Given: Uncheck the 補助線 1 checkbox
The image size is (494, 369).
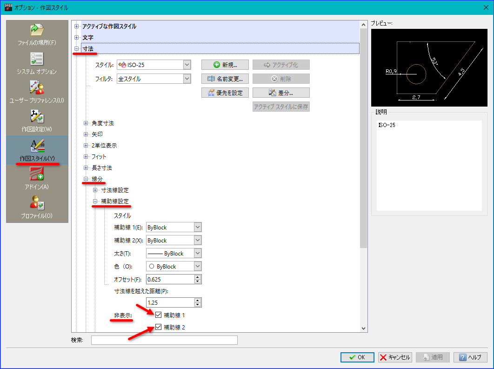Looking at the screenshot, I should point(158,315).
